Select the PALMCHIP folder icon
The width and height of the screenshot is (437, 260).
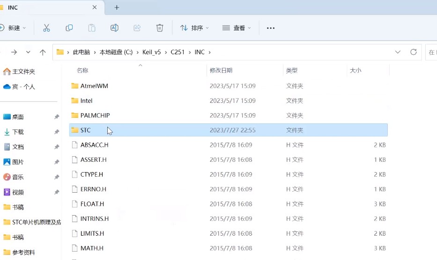coord(74,115)
